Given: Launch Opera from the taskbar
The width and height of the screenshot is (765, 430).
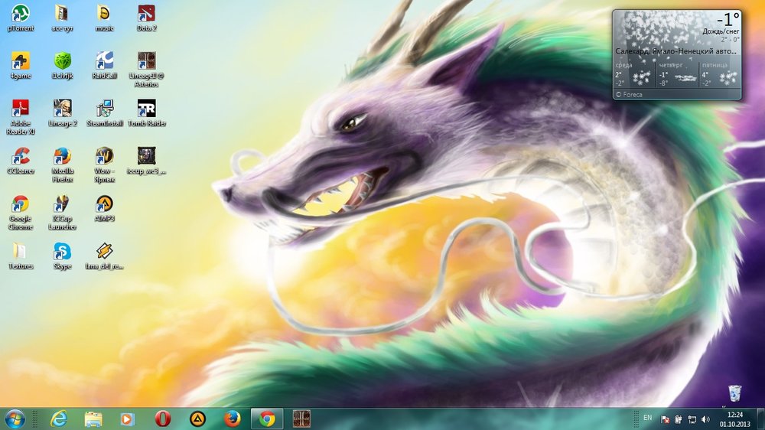Looking at the screenshot, I should click(162, 419).
